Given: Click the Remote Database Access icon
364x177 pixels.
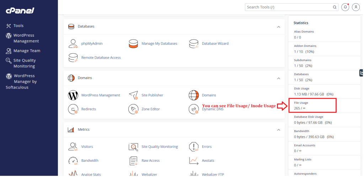Looking at the screenshot, I should (x=73, y=58).
